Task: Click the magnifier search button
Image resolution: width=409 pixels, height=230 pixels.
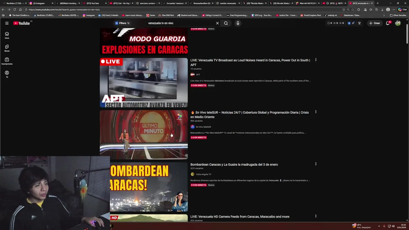Action: [x=226, y=23]
